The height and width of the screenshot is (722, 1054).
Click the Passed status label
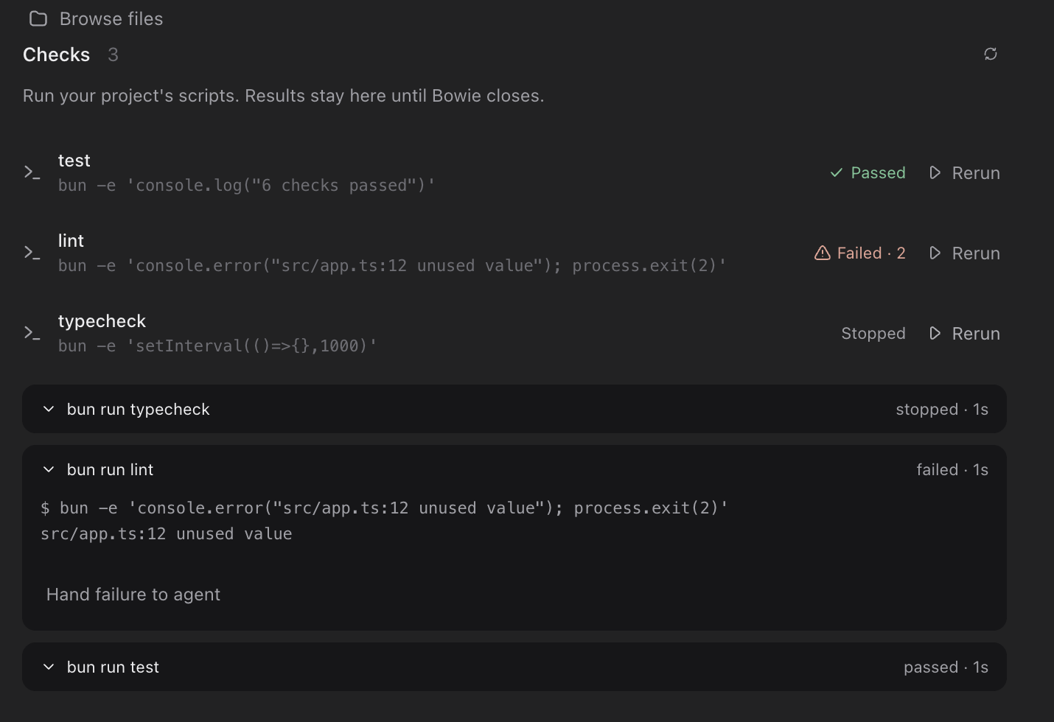[878, 172]
